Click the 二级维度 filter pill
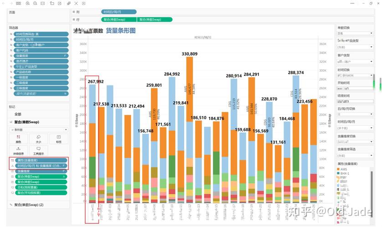 pyautogui.click(x=41, y=83)
